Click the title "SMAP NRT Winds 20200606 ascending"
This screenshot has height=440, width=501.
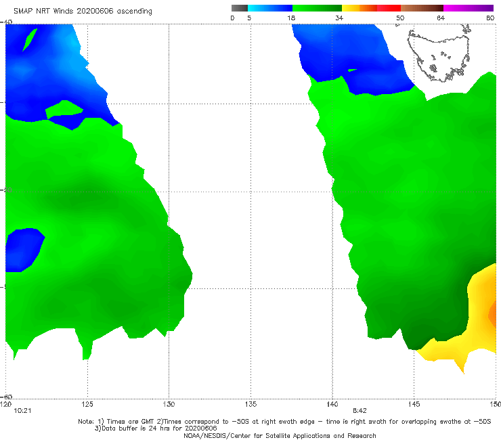coord(83,11)
